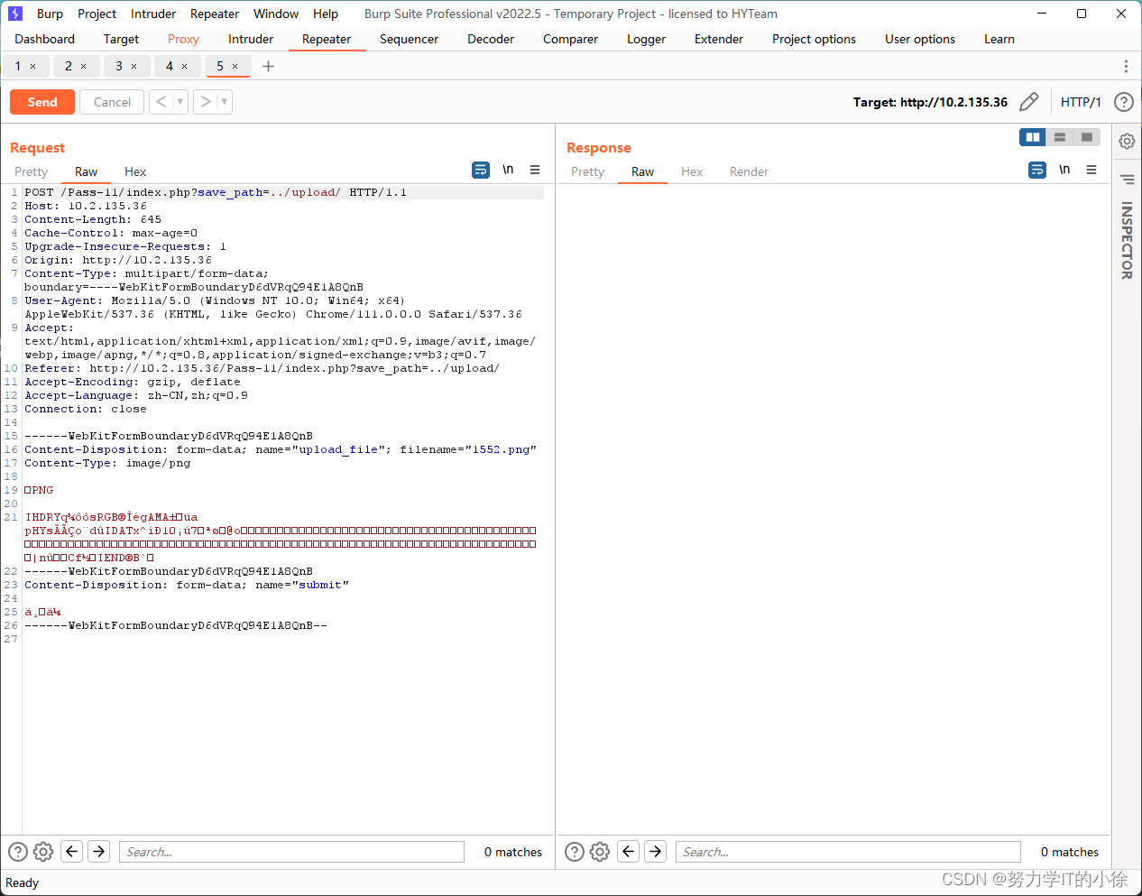This screenshot has height=896, width=1142.
Task: Open the Repeater menu in menu bar
Action: coord(215,14)
